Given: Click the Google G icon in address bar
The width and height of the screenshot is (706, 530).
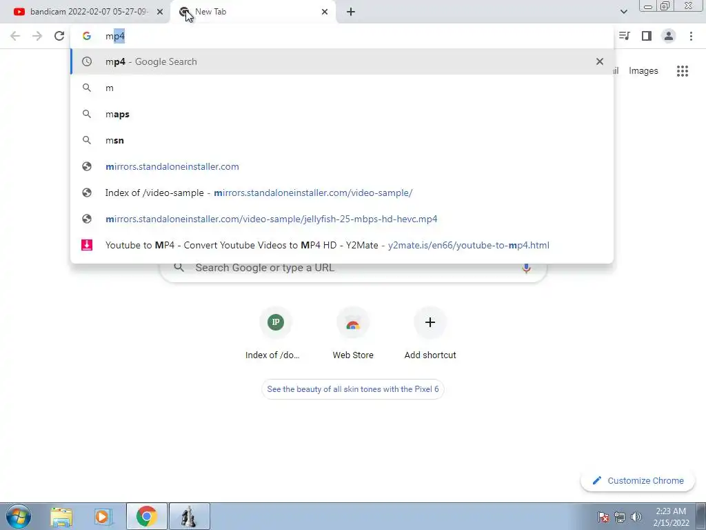Looking at the screenshot, I should (86, 36).
